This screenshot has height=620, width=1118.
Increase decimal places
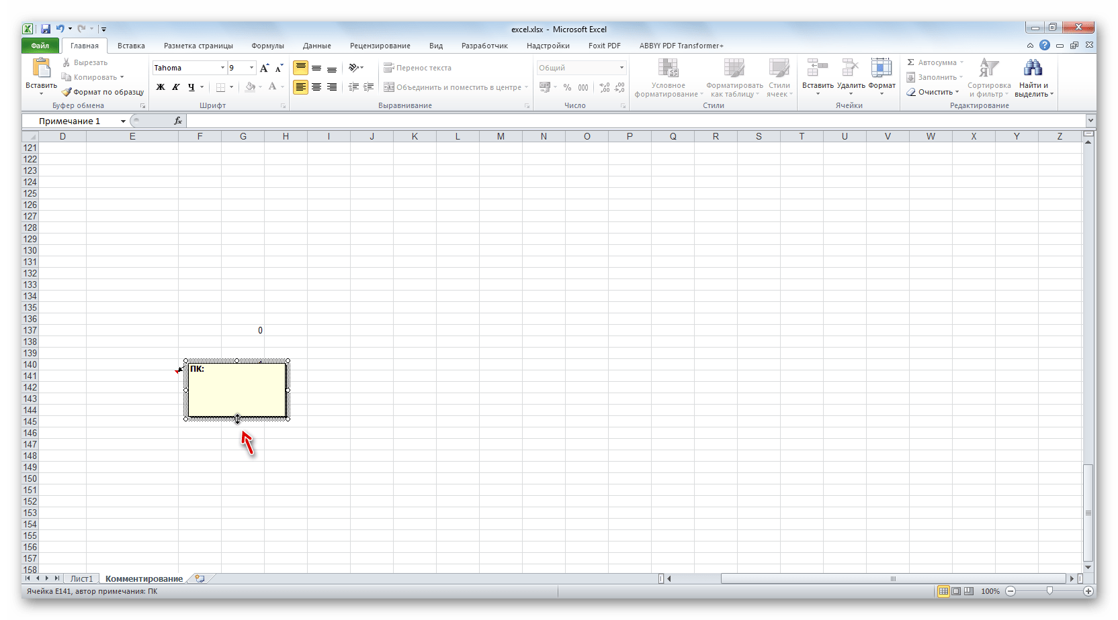click(x=605, y=87)
